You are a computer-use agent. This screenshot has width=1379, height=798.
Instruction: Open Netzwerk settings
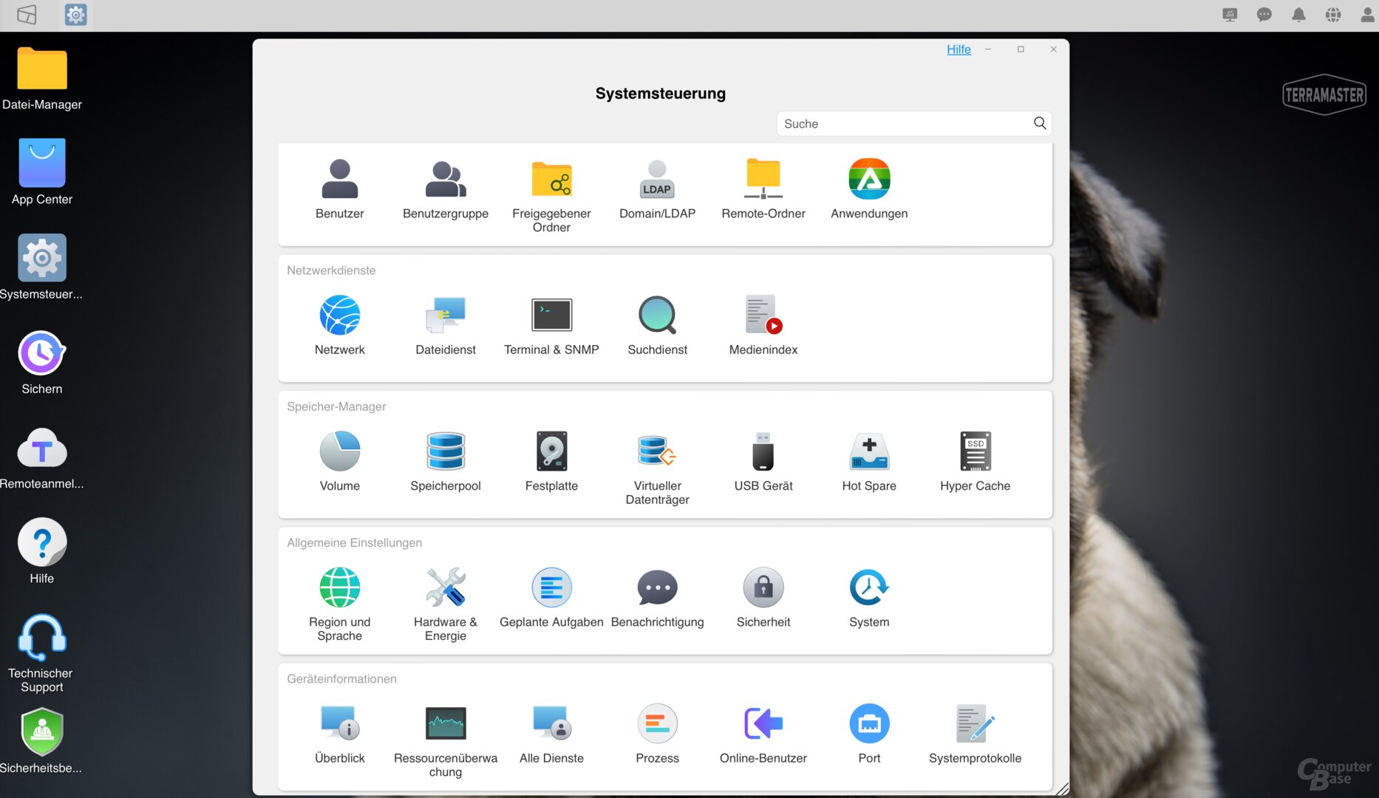pyautogui.click(x=339, y=316)
